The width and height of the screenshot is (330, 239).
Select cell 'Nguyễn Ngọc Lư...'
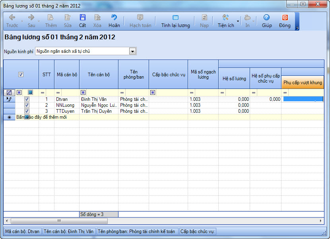point(99,105)
